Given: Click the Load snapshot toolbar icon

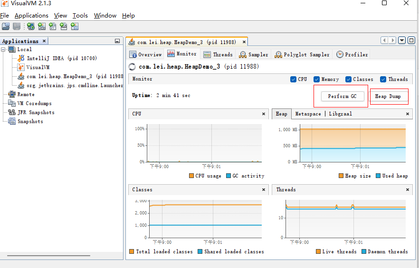Looking at the screenshot, I should click(6, 27).
